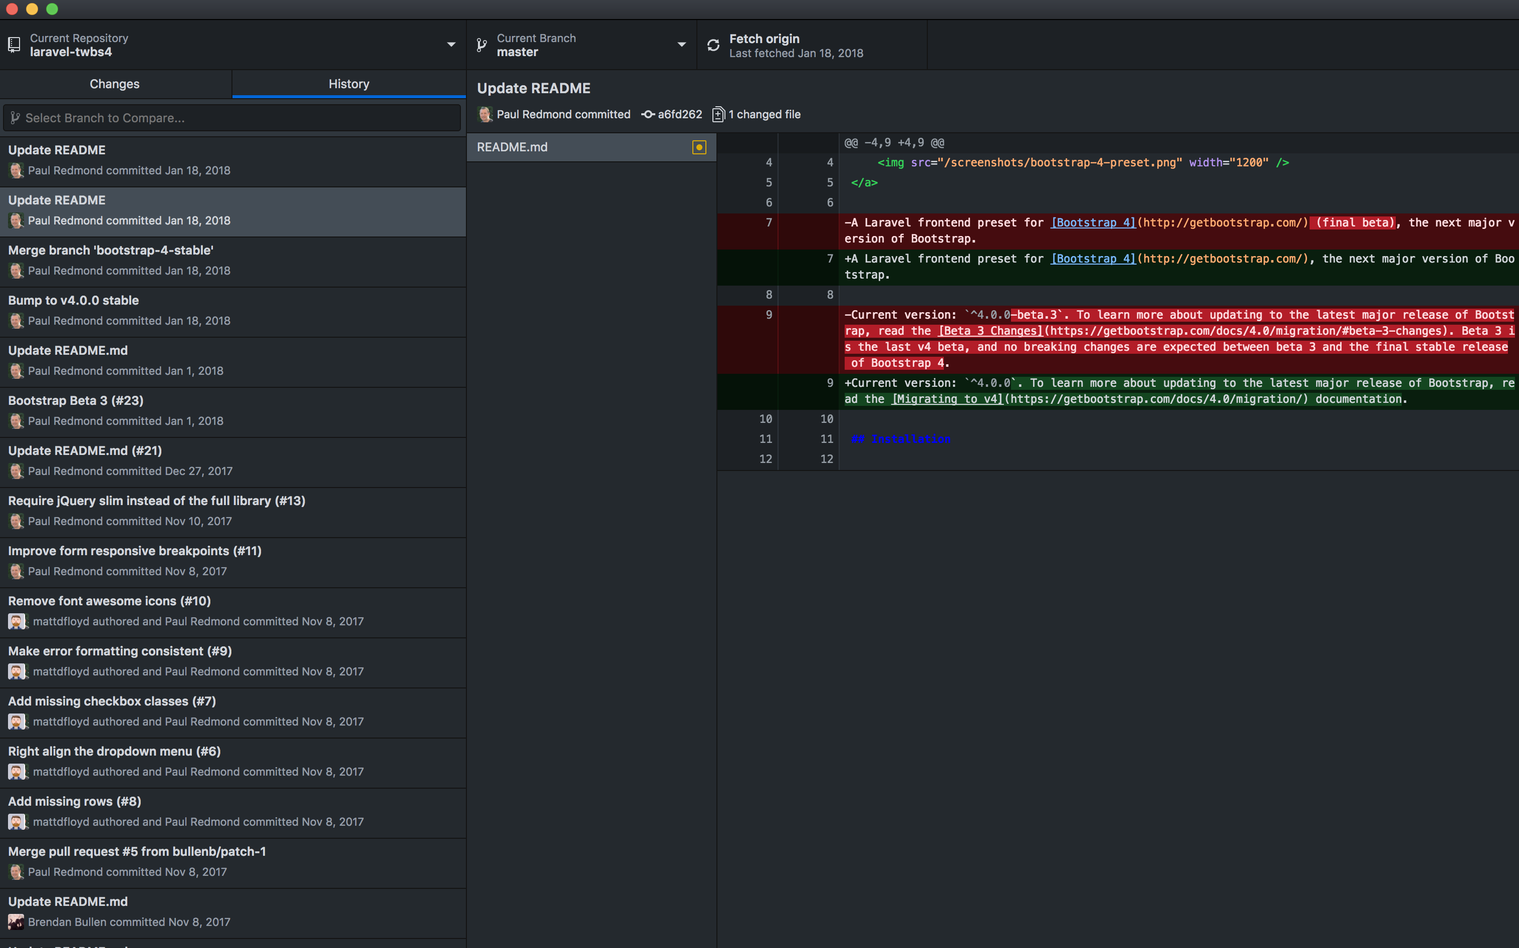
Task: Click the file staging checkbox on README.md
Action: pyautogui.click(x=700, y=145)
